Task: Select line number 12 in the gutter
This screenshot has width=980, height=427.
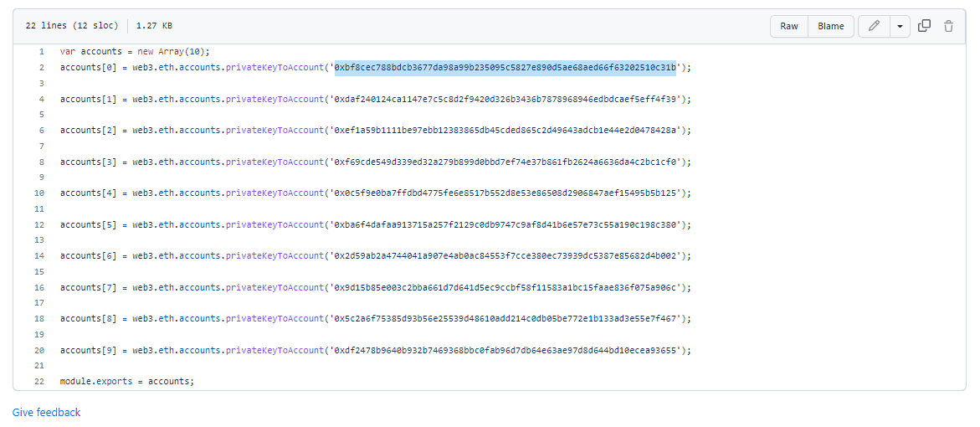Action: 39,224
